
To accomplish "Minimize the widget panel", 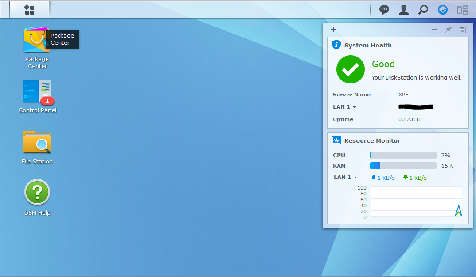I will pos(434,29).
